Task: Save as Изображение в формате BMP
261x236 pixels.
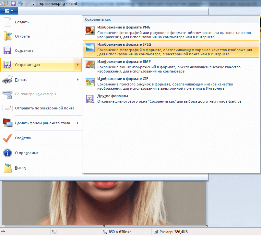Action: coord(171,66)
